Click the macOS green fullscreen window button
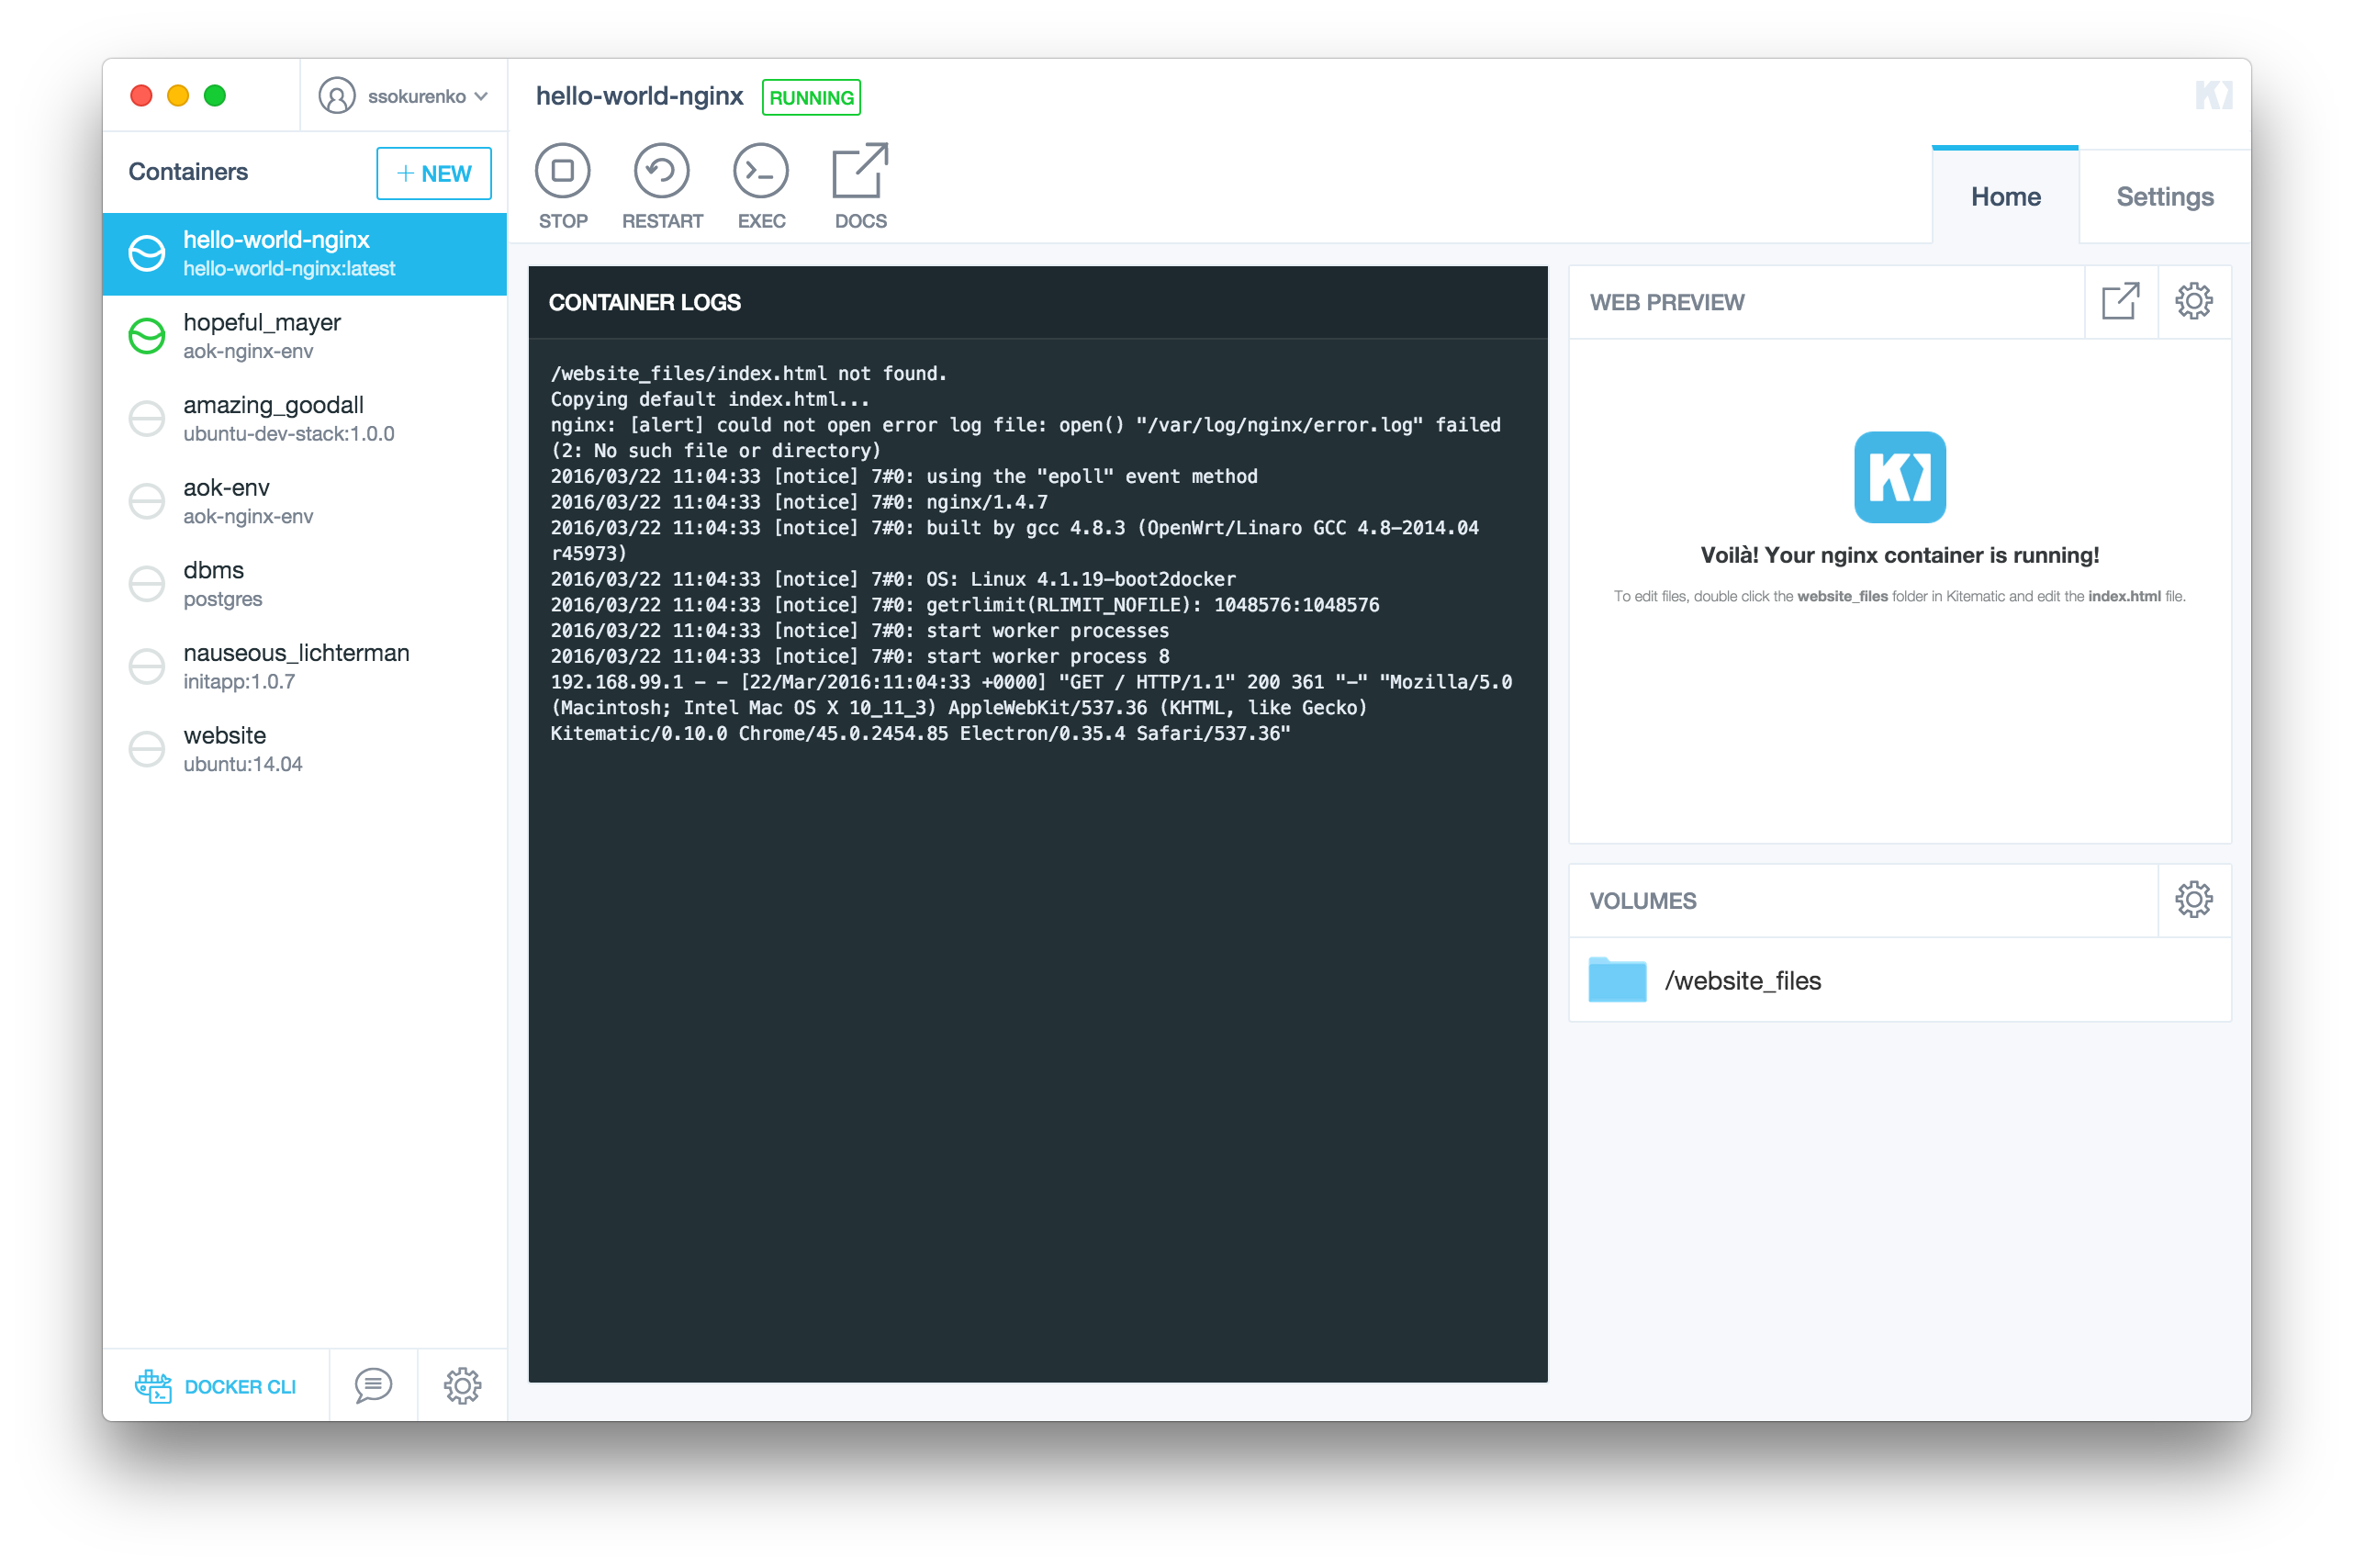Viewport: 2354px width, 1568px height. [x=215, y=96]
